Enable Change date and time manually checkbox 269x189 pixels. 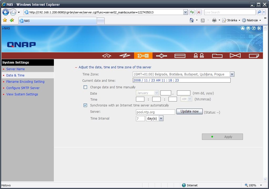pos(85,87)
